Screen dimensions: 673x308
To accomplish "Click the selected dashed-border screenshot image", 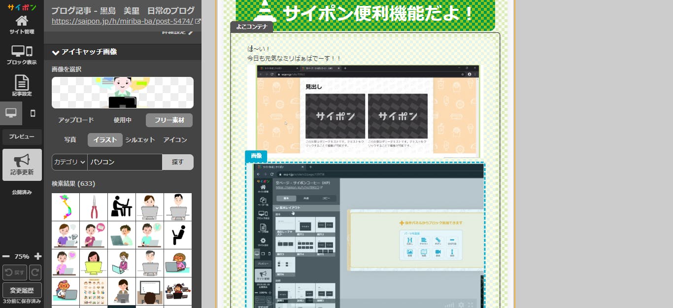I will [365, 235].
